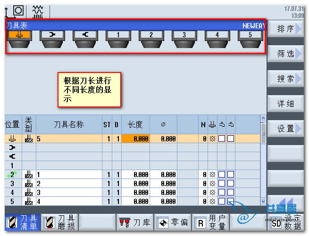This screenshot has height=236, width=309.
Task: Grab the table vertical scrollbar thumb
Action: point(263,133)
